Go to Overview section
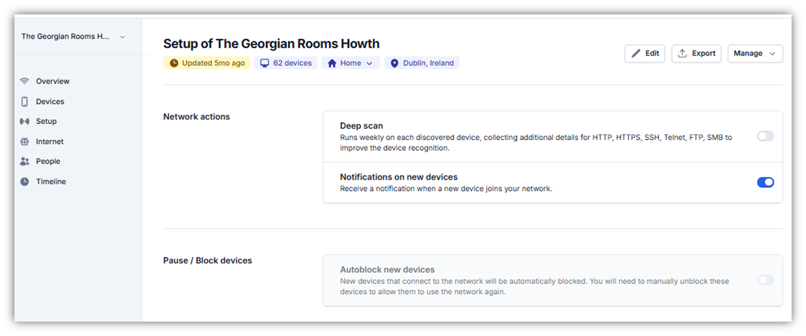This screenshot has width=806, height=336. click(x=53, y=81)
